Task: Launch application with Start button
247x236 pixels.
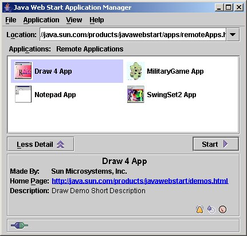Action: 215,144
